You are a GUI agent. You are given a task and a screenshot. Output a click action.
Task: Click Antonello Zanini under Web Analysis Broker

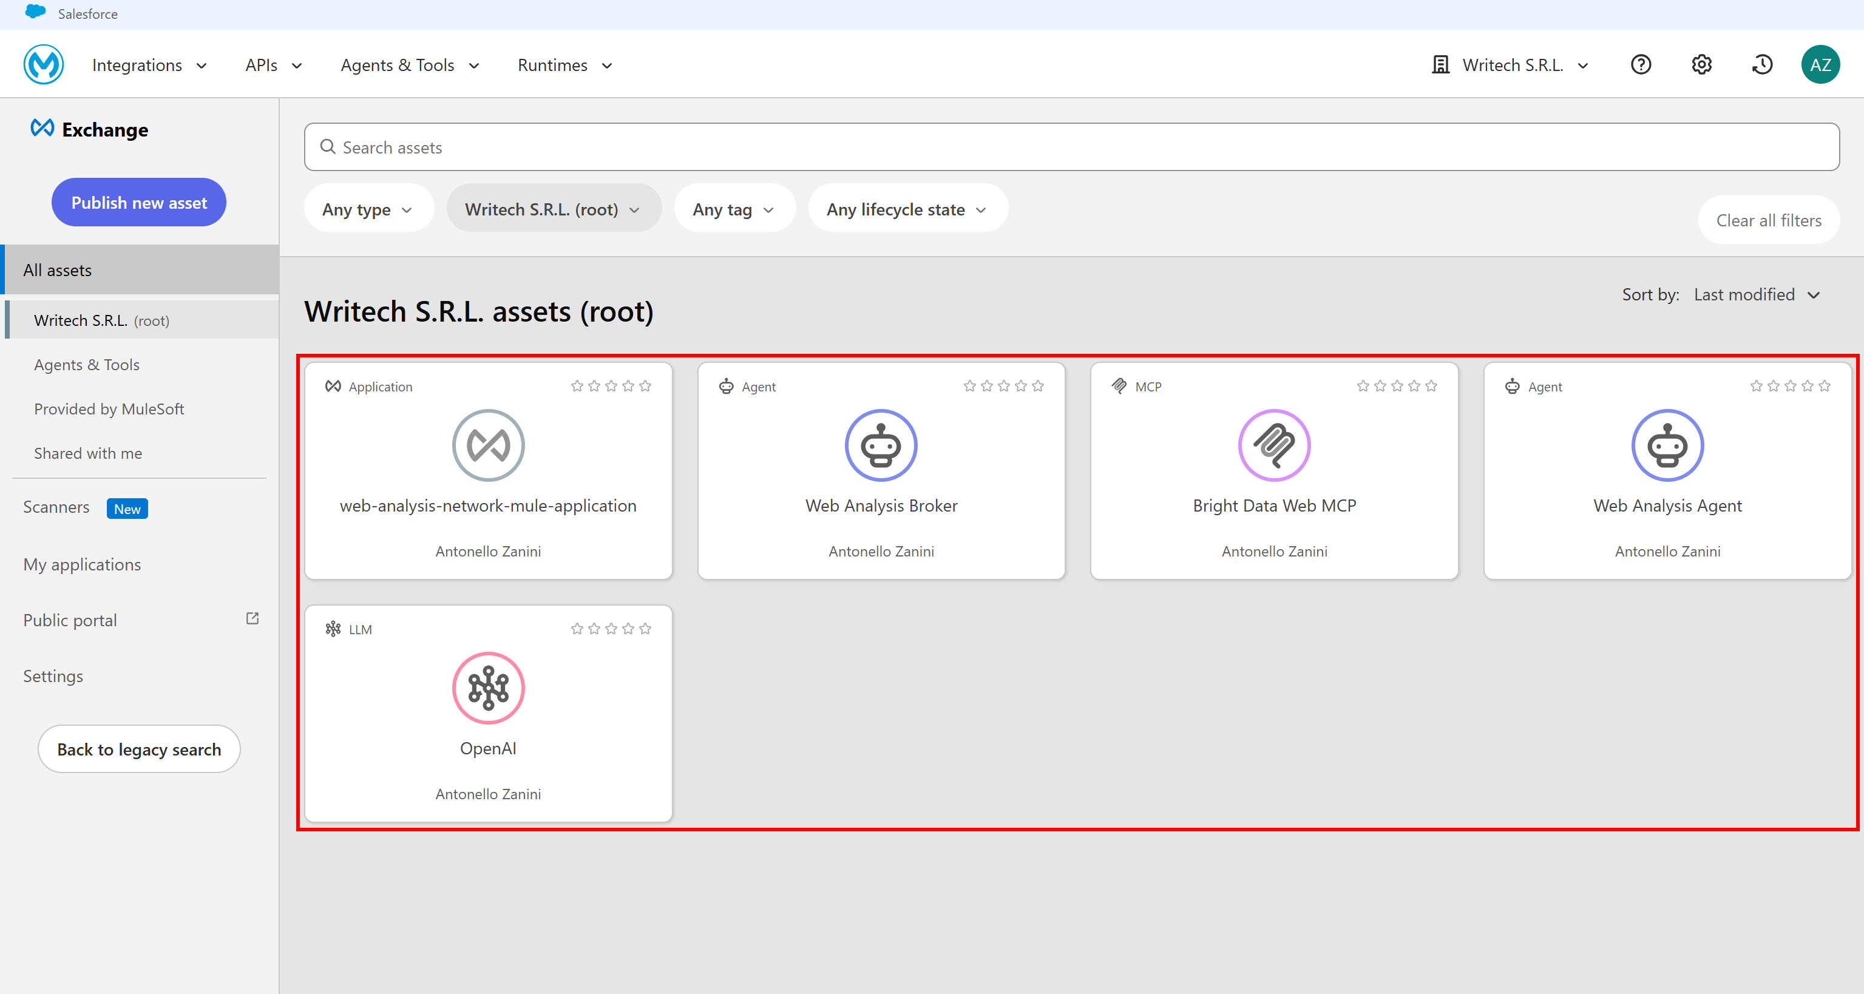click(881, 551)
